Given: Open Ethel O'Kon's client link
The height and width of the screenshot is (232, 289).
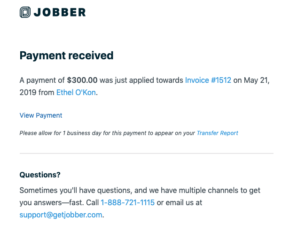Looking at the screenshot, I should pyautogui.click(x=76, y=92).
